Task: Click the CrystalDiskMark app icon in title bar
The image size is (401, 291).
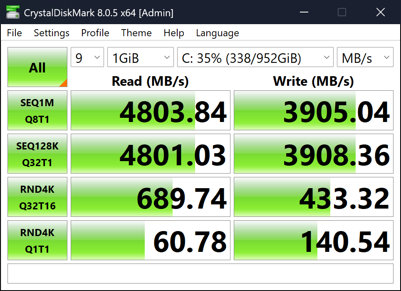Action: click(13, 12)
